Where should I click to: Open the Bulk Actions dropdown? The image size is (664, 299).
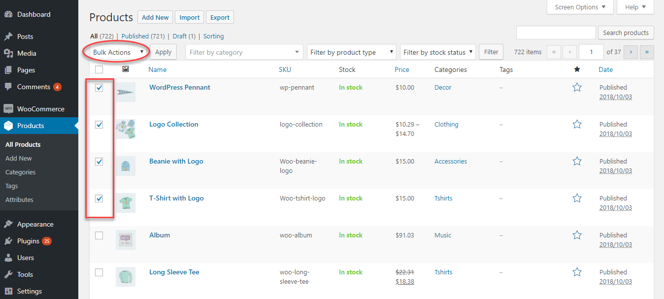tap(118, 52)
